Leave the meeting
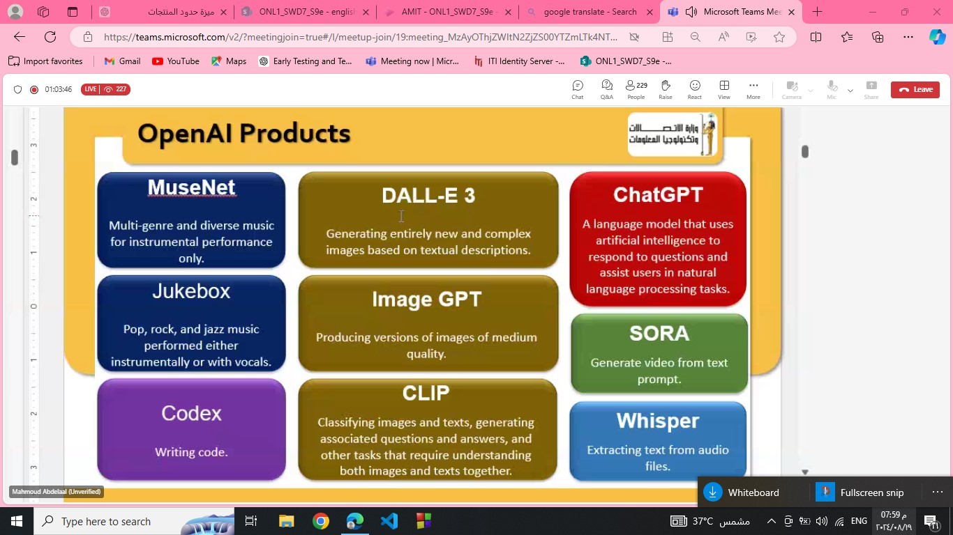The height and width of the screenshot is (535, 953). [x=915, y=89]
